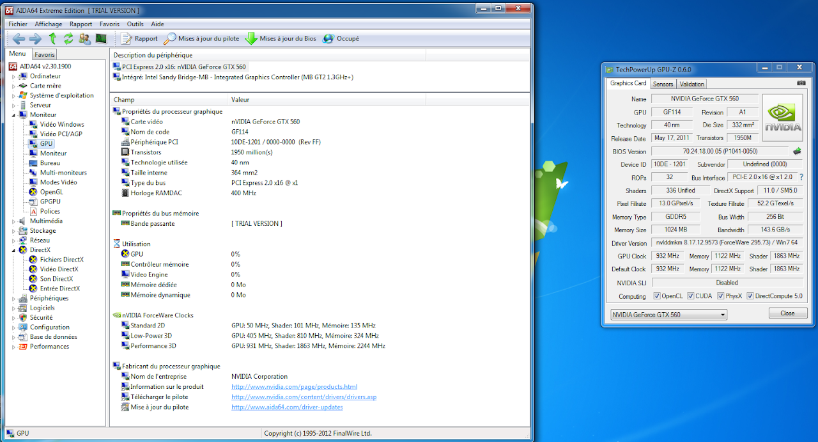Click the green monitor graph toolbar icon
This screenshot has height=442, width=818.
101,38
